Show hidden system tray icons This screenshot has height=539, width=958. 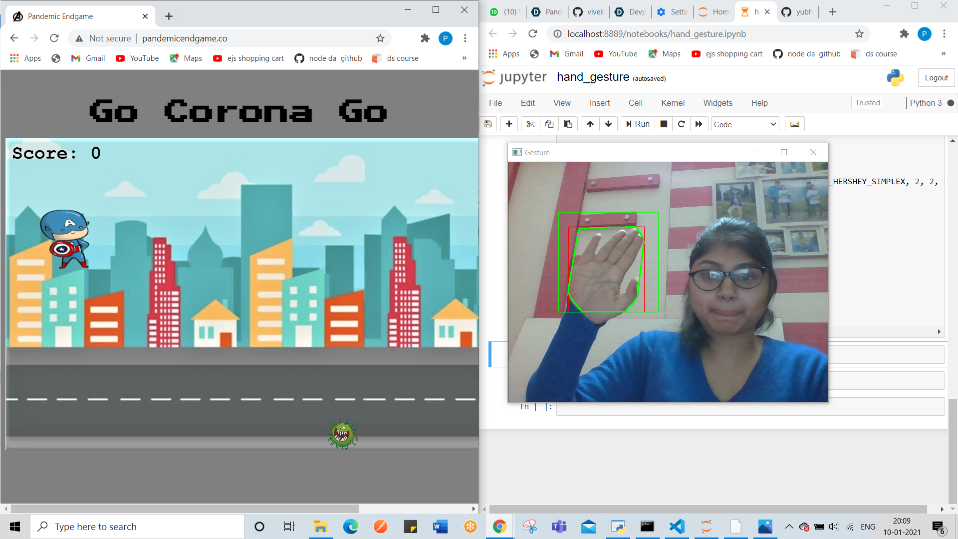point(789,527)
